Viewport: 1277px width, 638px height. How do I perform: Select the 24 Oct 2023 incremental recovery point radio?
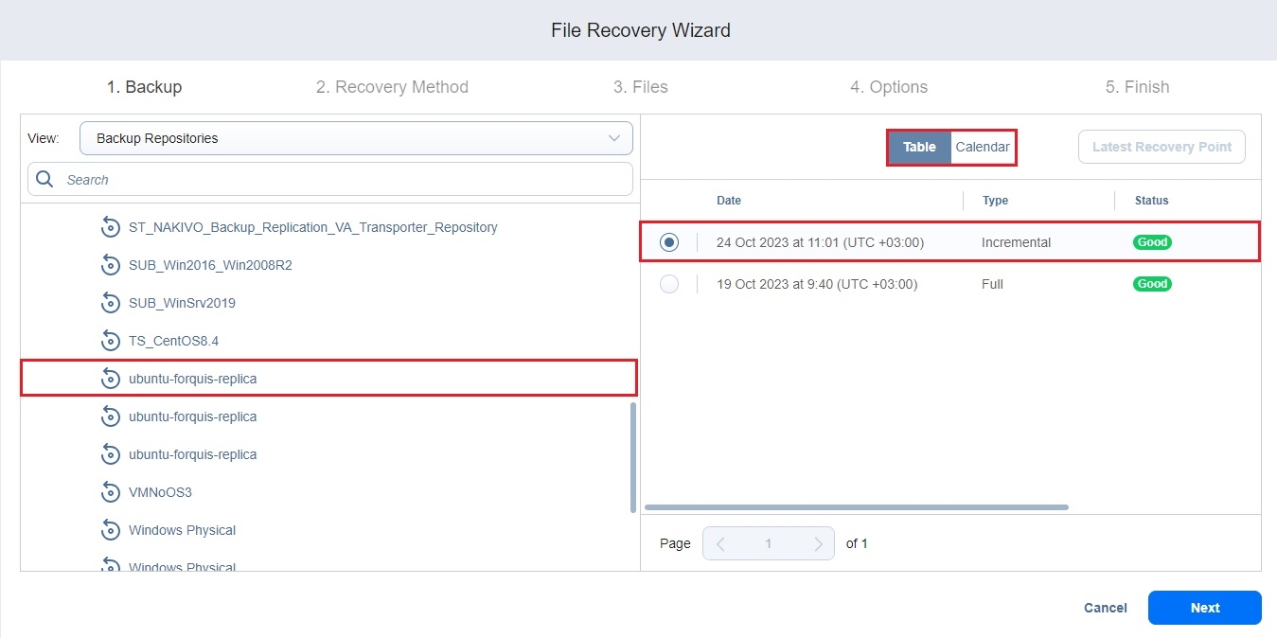[669, 242]
